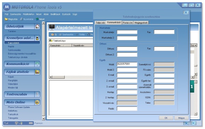205x129 pixels.
Task: Open Biztonsági mentés/visszaállítás link
Action: [x=22, y=54]
